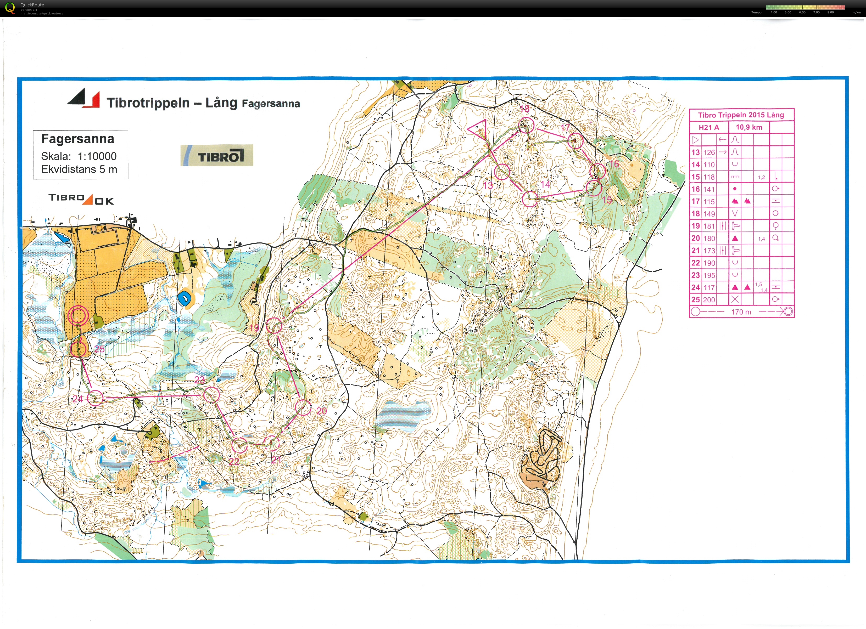Screen dimensions: 866x629
Task: Click the 10,9 km course length cell
Action: point(749,127)
